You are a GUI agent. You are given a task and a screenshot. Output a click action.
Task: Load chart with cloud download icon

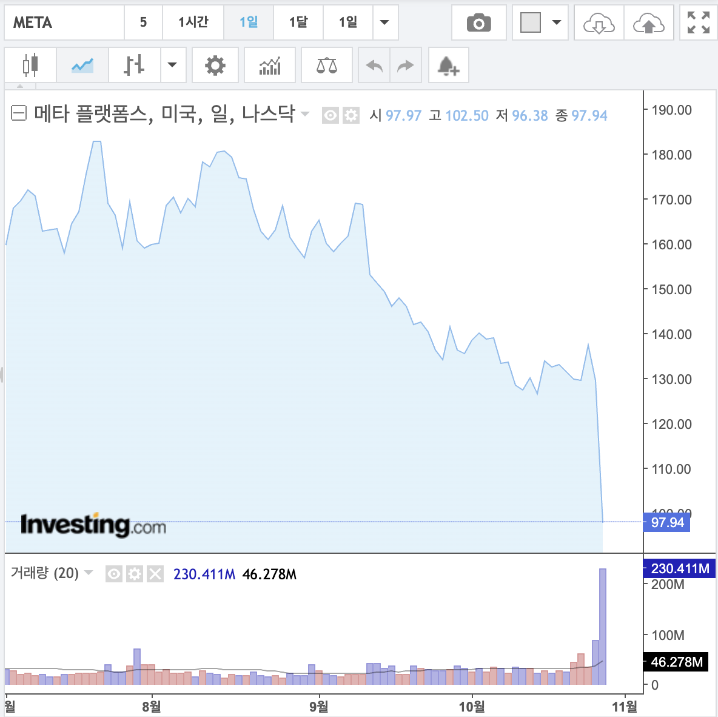(599, 22)
